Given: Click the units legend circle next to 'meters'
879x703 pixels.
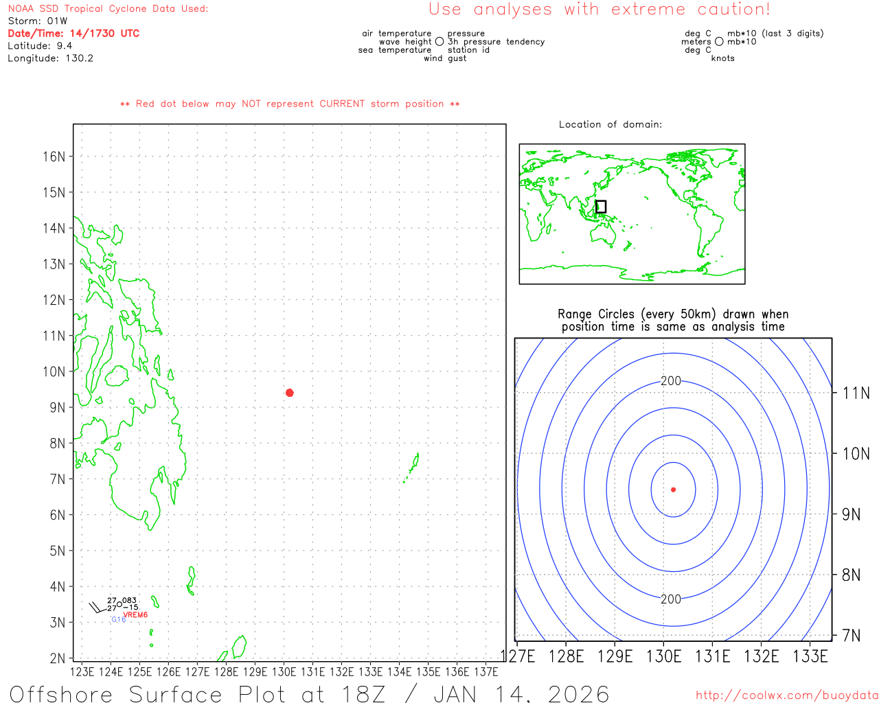Looking at the screenshot, I should pyautogui.click(x=719, y=42).
